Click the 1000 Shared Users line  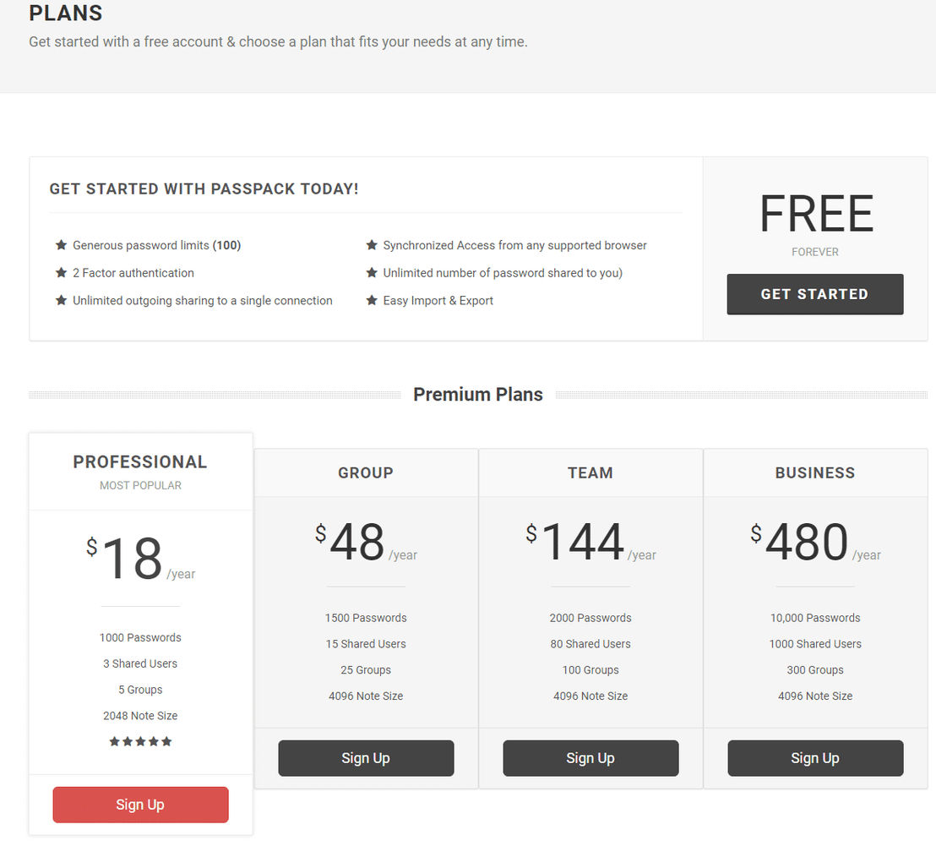[815, 644]
